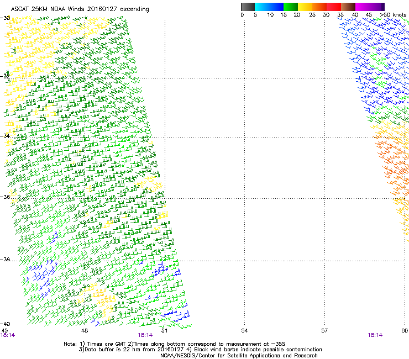Select the '-30' latitude axis label
This screenshot has height=359, width=409.
tap(5, 18)
